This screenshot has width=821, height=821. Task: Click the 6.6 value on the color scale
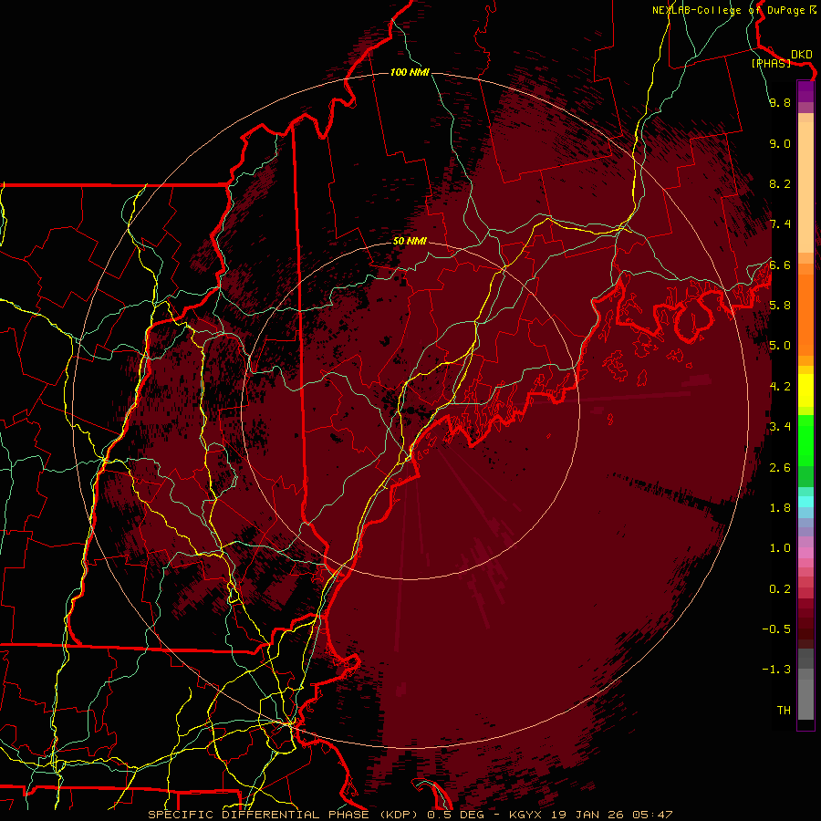(x=780, y=265)
